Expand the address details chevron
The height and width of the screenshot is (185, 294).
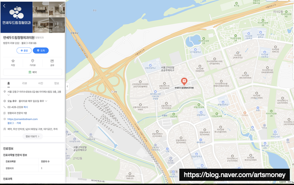pyautogui.click(x=8, y=95)
